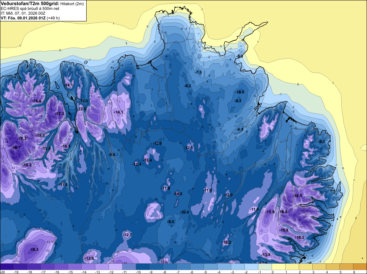The height and width of the screenshot is (274, 367).
Task: Select the -15.5 temperature label
Action: pyautogui.click(x=66, y=146)
